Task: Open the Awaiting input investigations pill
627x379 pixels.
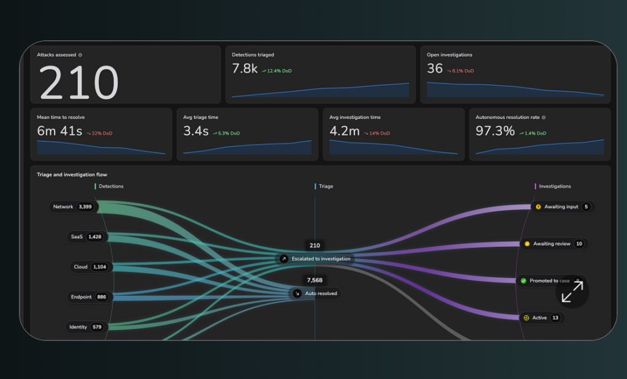Action: (563, 207)
